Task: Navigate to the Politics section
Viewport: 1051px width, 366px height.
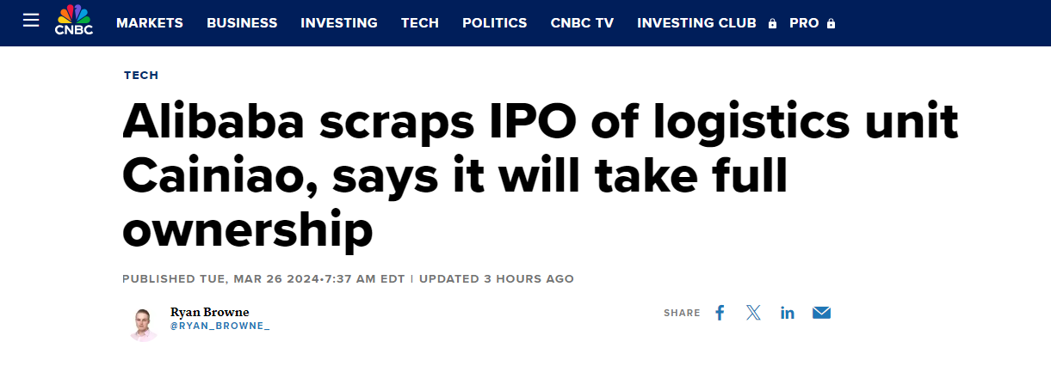Action: pos(495,23)
